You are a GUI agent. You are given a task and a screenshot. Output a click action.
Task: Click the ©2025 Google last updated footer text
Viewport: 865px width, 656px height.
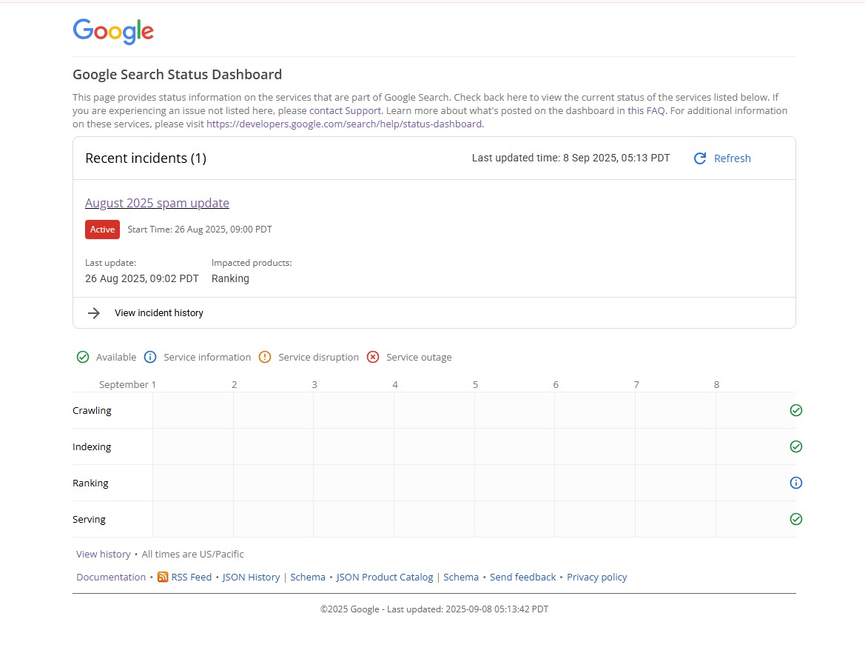434,609
